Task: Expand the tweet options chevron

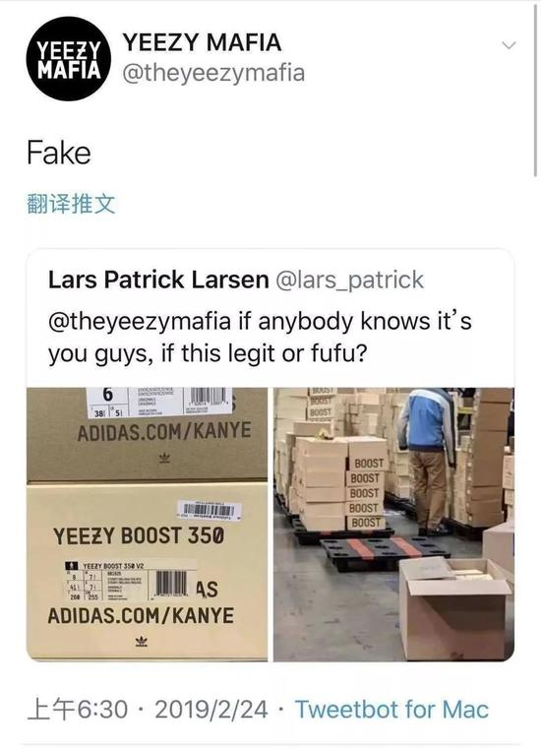Action: (509, 45)
